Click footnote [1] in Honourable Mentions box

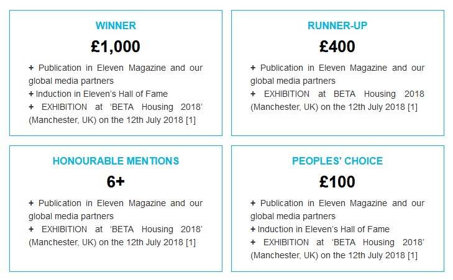tap(191, 242)
